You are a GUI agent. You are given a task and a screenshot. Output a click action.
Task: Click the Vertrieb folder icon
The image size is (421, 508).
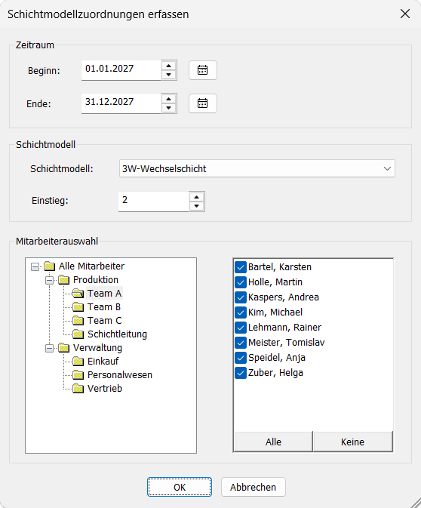(x=78, y=389)
